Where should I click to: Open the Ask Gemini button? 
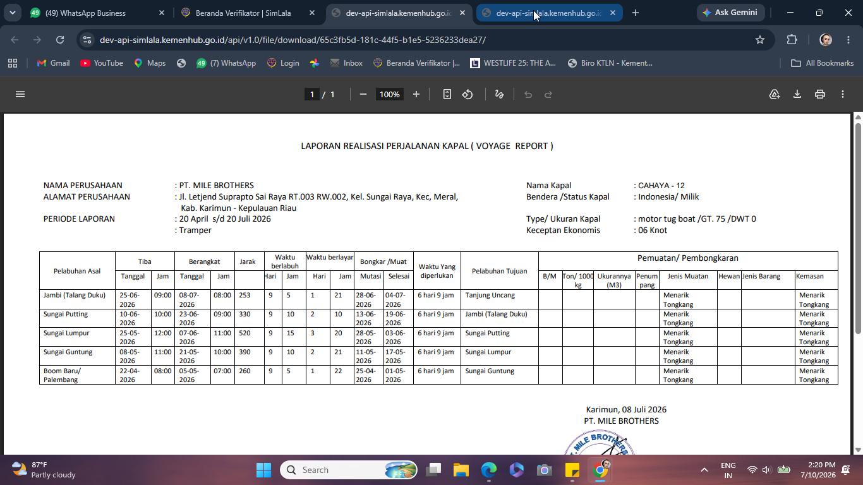click(730, 13)
